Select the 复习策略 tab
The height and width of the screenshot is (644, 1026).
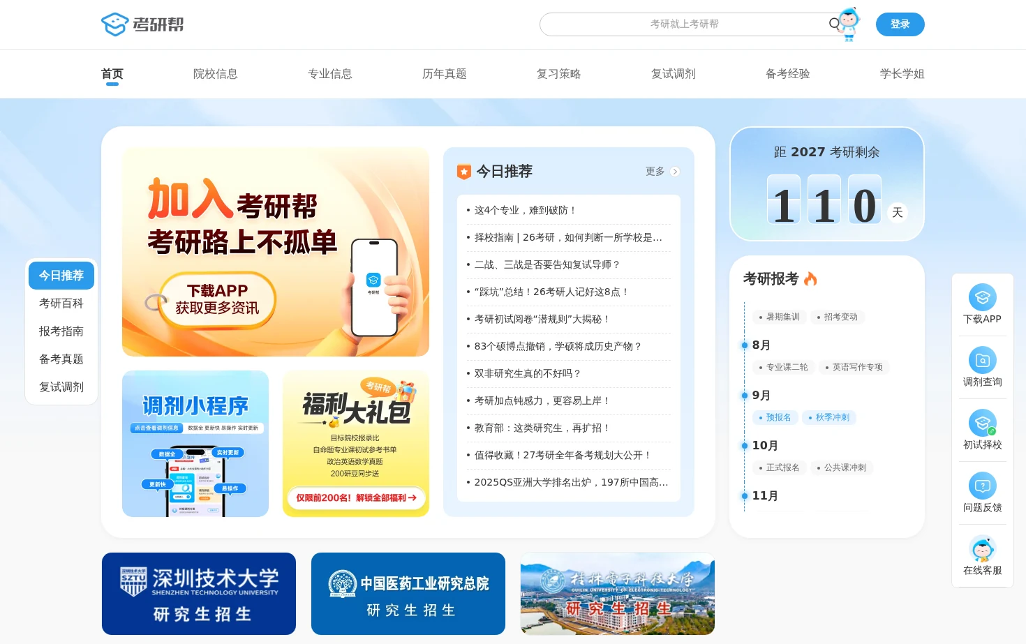(559, 74)
